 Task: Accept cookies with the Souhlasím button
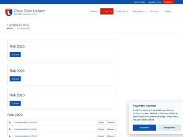[x=144, y=128]
